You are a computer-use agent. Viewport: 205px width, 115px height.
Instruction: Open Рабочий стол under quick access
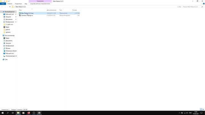coord(10,14)
